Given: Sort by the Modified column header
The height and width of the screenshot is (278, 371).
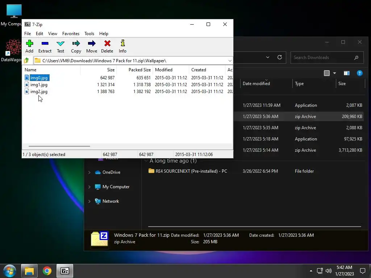Looking at the screenshot, I should click(x=171, y=70).
